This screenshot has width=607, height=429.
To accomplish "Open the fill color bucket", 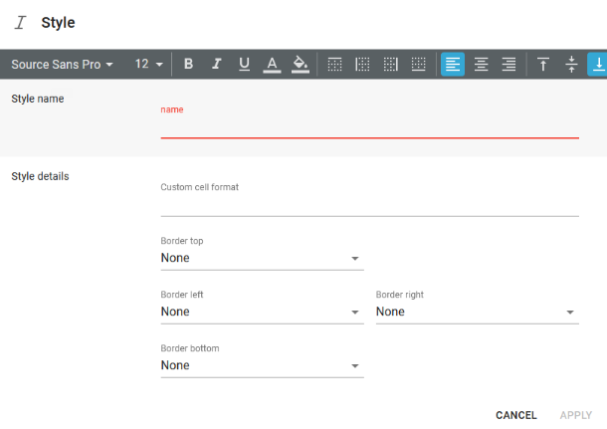I will point(300,64).
